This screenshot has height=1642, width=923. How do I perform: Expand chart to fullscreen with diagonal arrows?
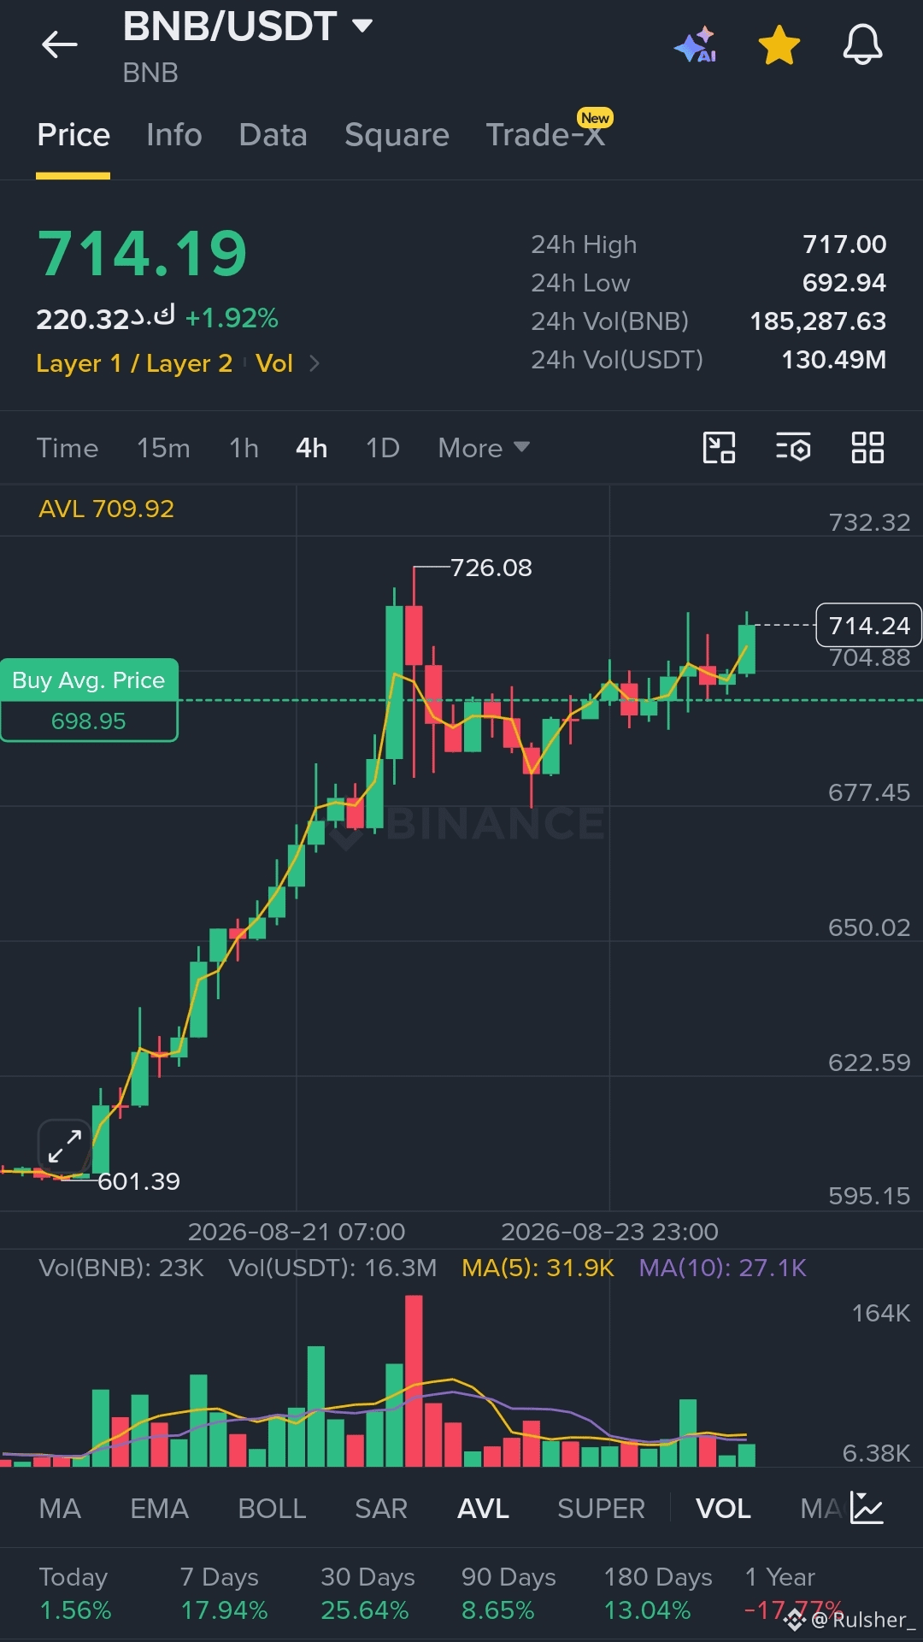(x=65, y=1146)
